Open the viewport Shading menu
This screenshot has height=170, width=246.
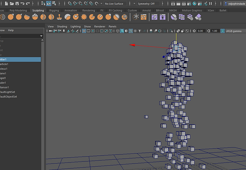[62, 27]
